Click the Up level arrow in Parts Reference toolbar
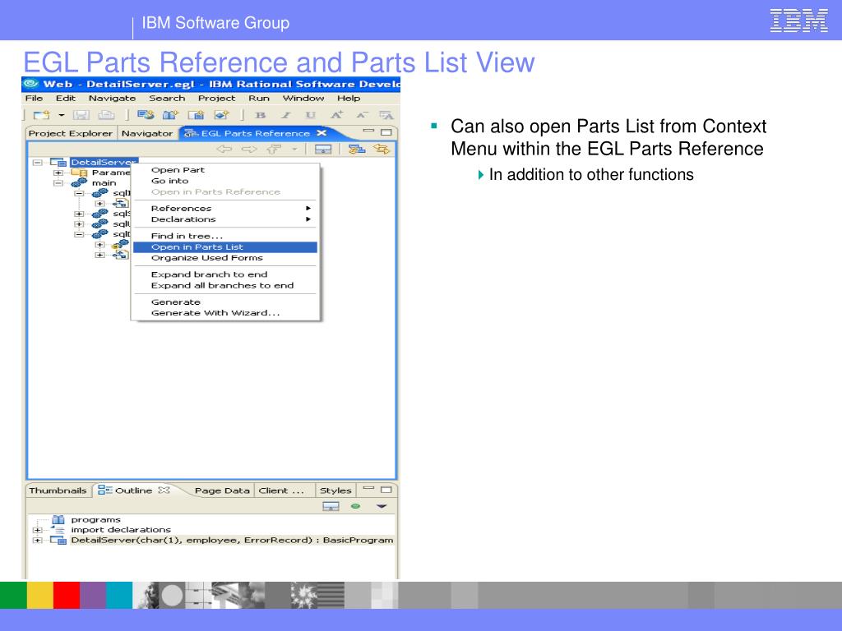Image resolution: width=842 pixels, height=631 pixels. click(274, 149)
